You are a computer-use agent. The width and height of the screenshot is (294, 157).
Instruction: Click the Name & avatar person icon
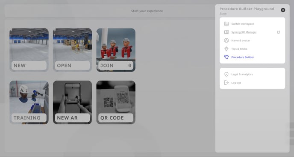[x=226, y=40]
